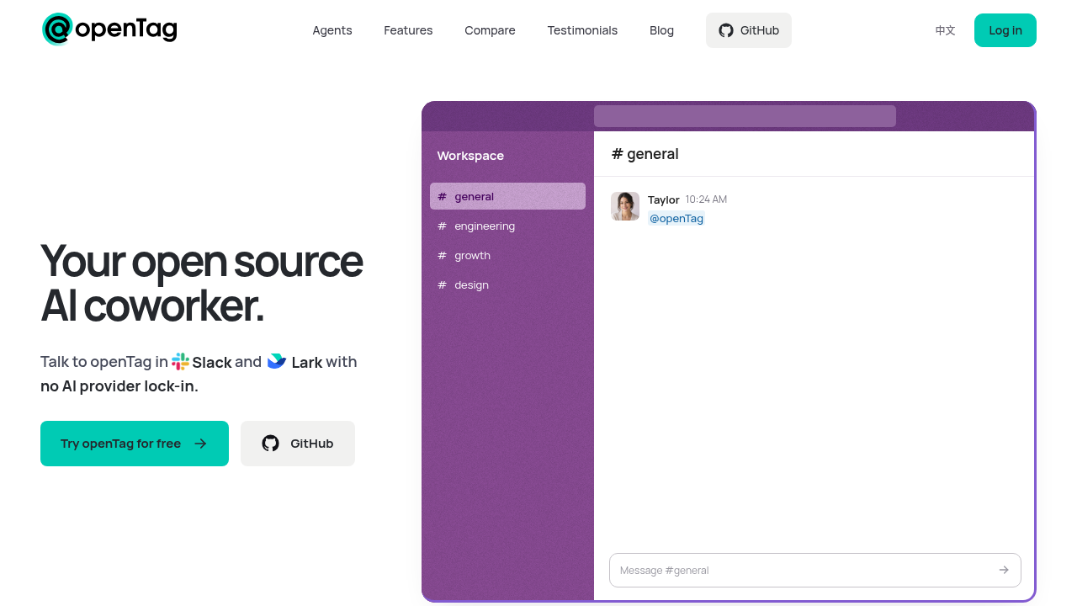Select the growth channel

click(x=507, y=255)
